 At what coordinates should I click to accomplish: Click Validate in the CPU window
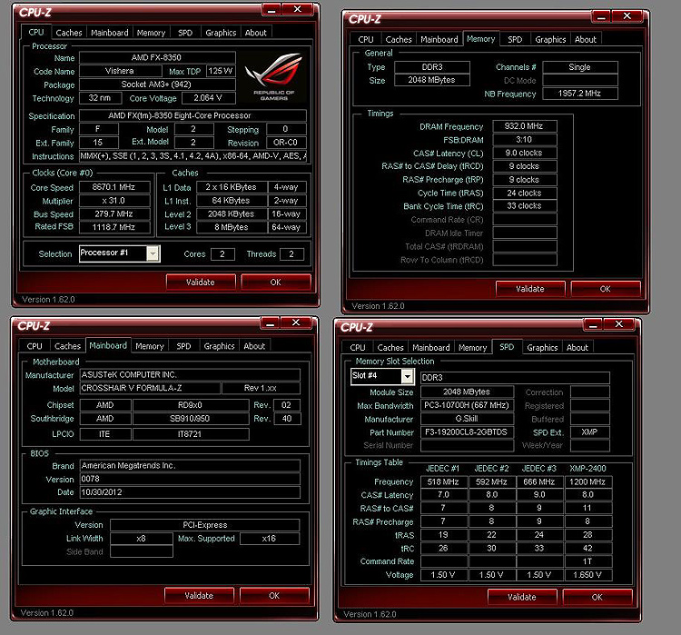201,283
